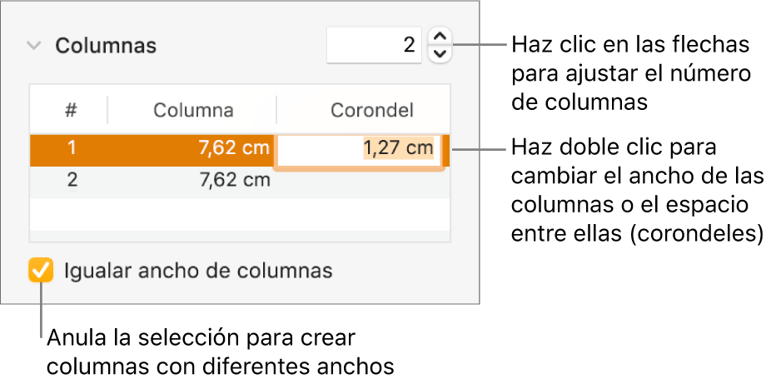Click the 7,62 cm width of column 1
771x389 pixels.
234,147
